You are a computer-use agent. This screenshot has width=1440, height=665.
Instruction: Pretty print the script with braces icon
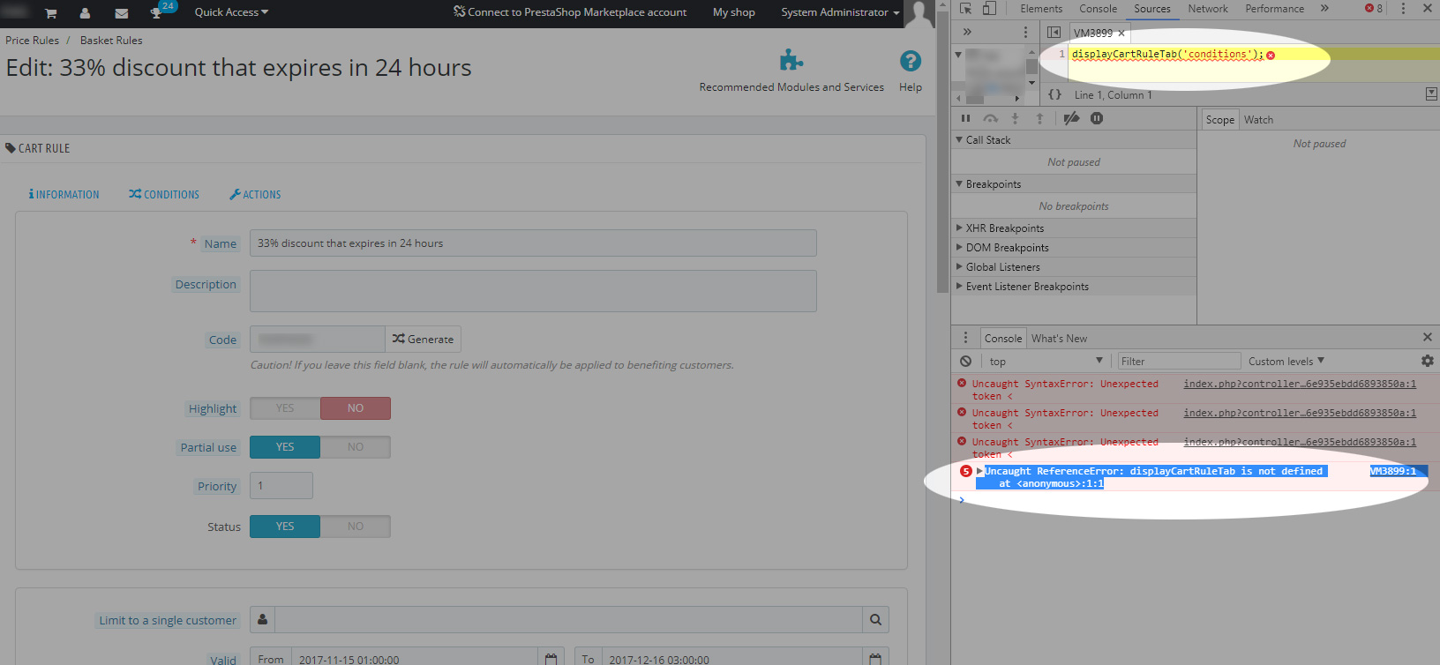pos(1054,94)
